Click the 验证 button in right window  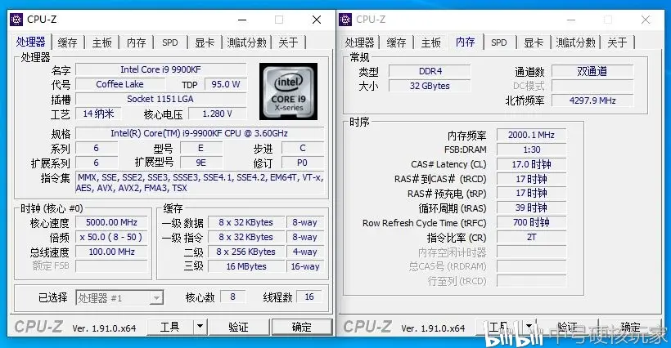click(x=567, y=327)
